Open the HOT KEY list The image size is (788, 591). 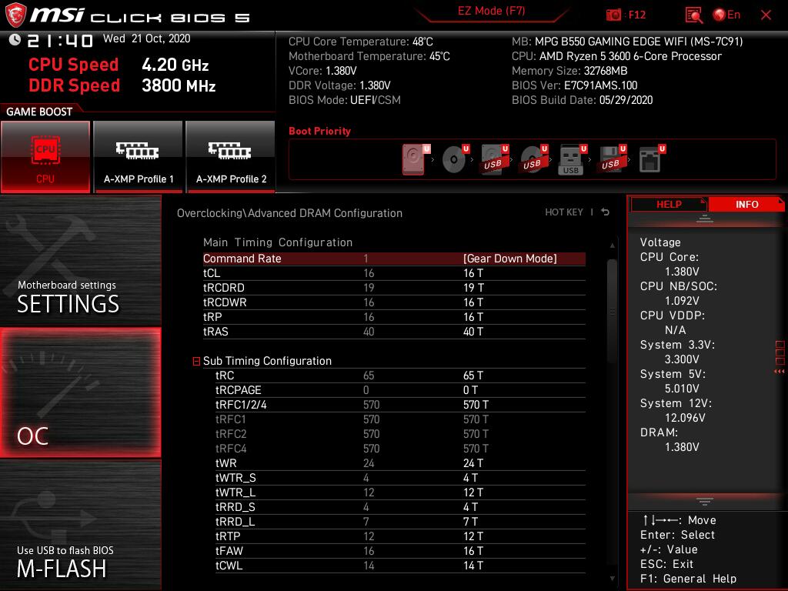pyautogui.click(x=564, y=212)
